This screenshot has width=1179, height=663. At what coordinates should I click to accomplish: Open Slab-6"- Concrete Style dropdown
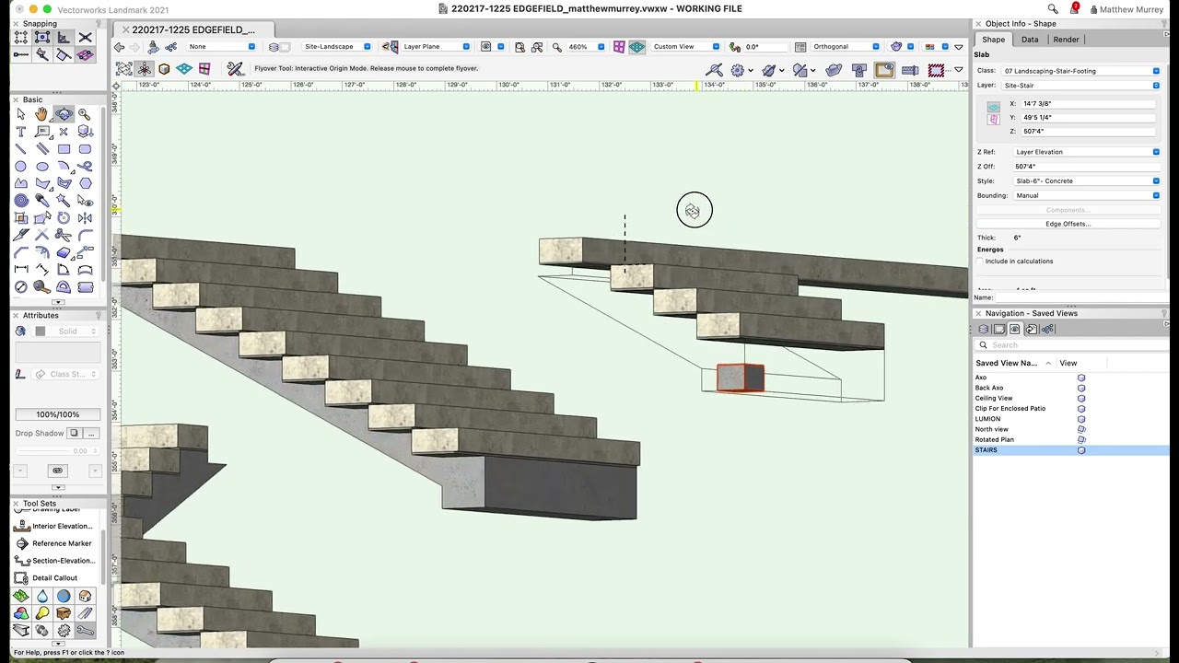point(1087,181)
